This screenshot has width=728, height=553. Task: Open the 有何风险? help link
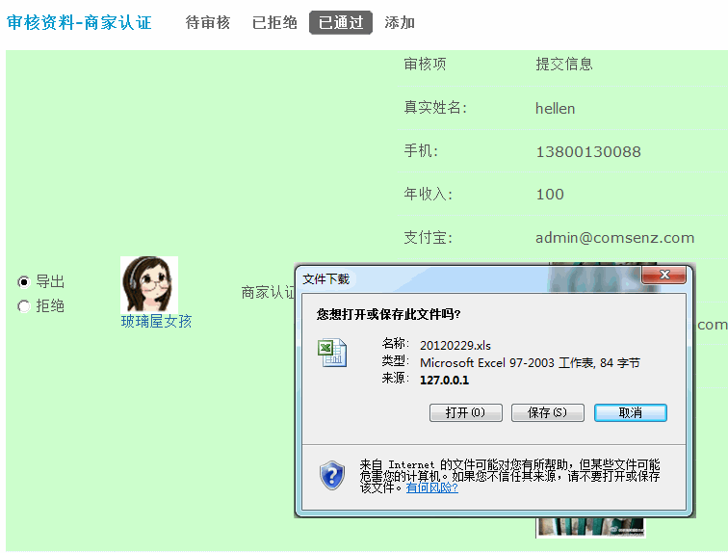point(431,487)
